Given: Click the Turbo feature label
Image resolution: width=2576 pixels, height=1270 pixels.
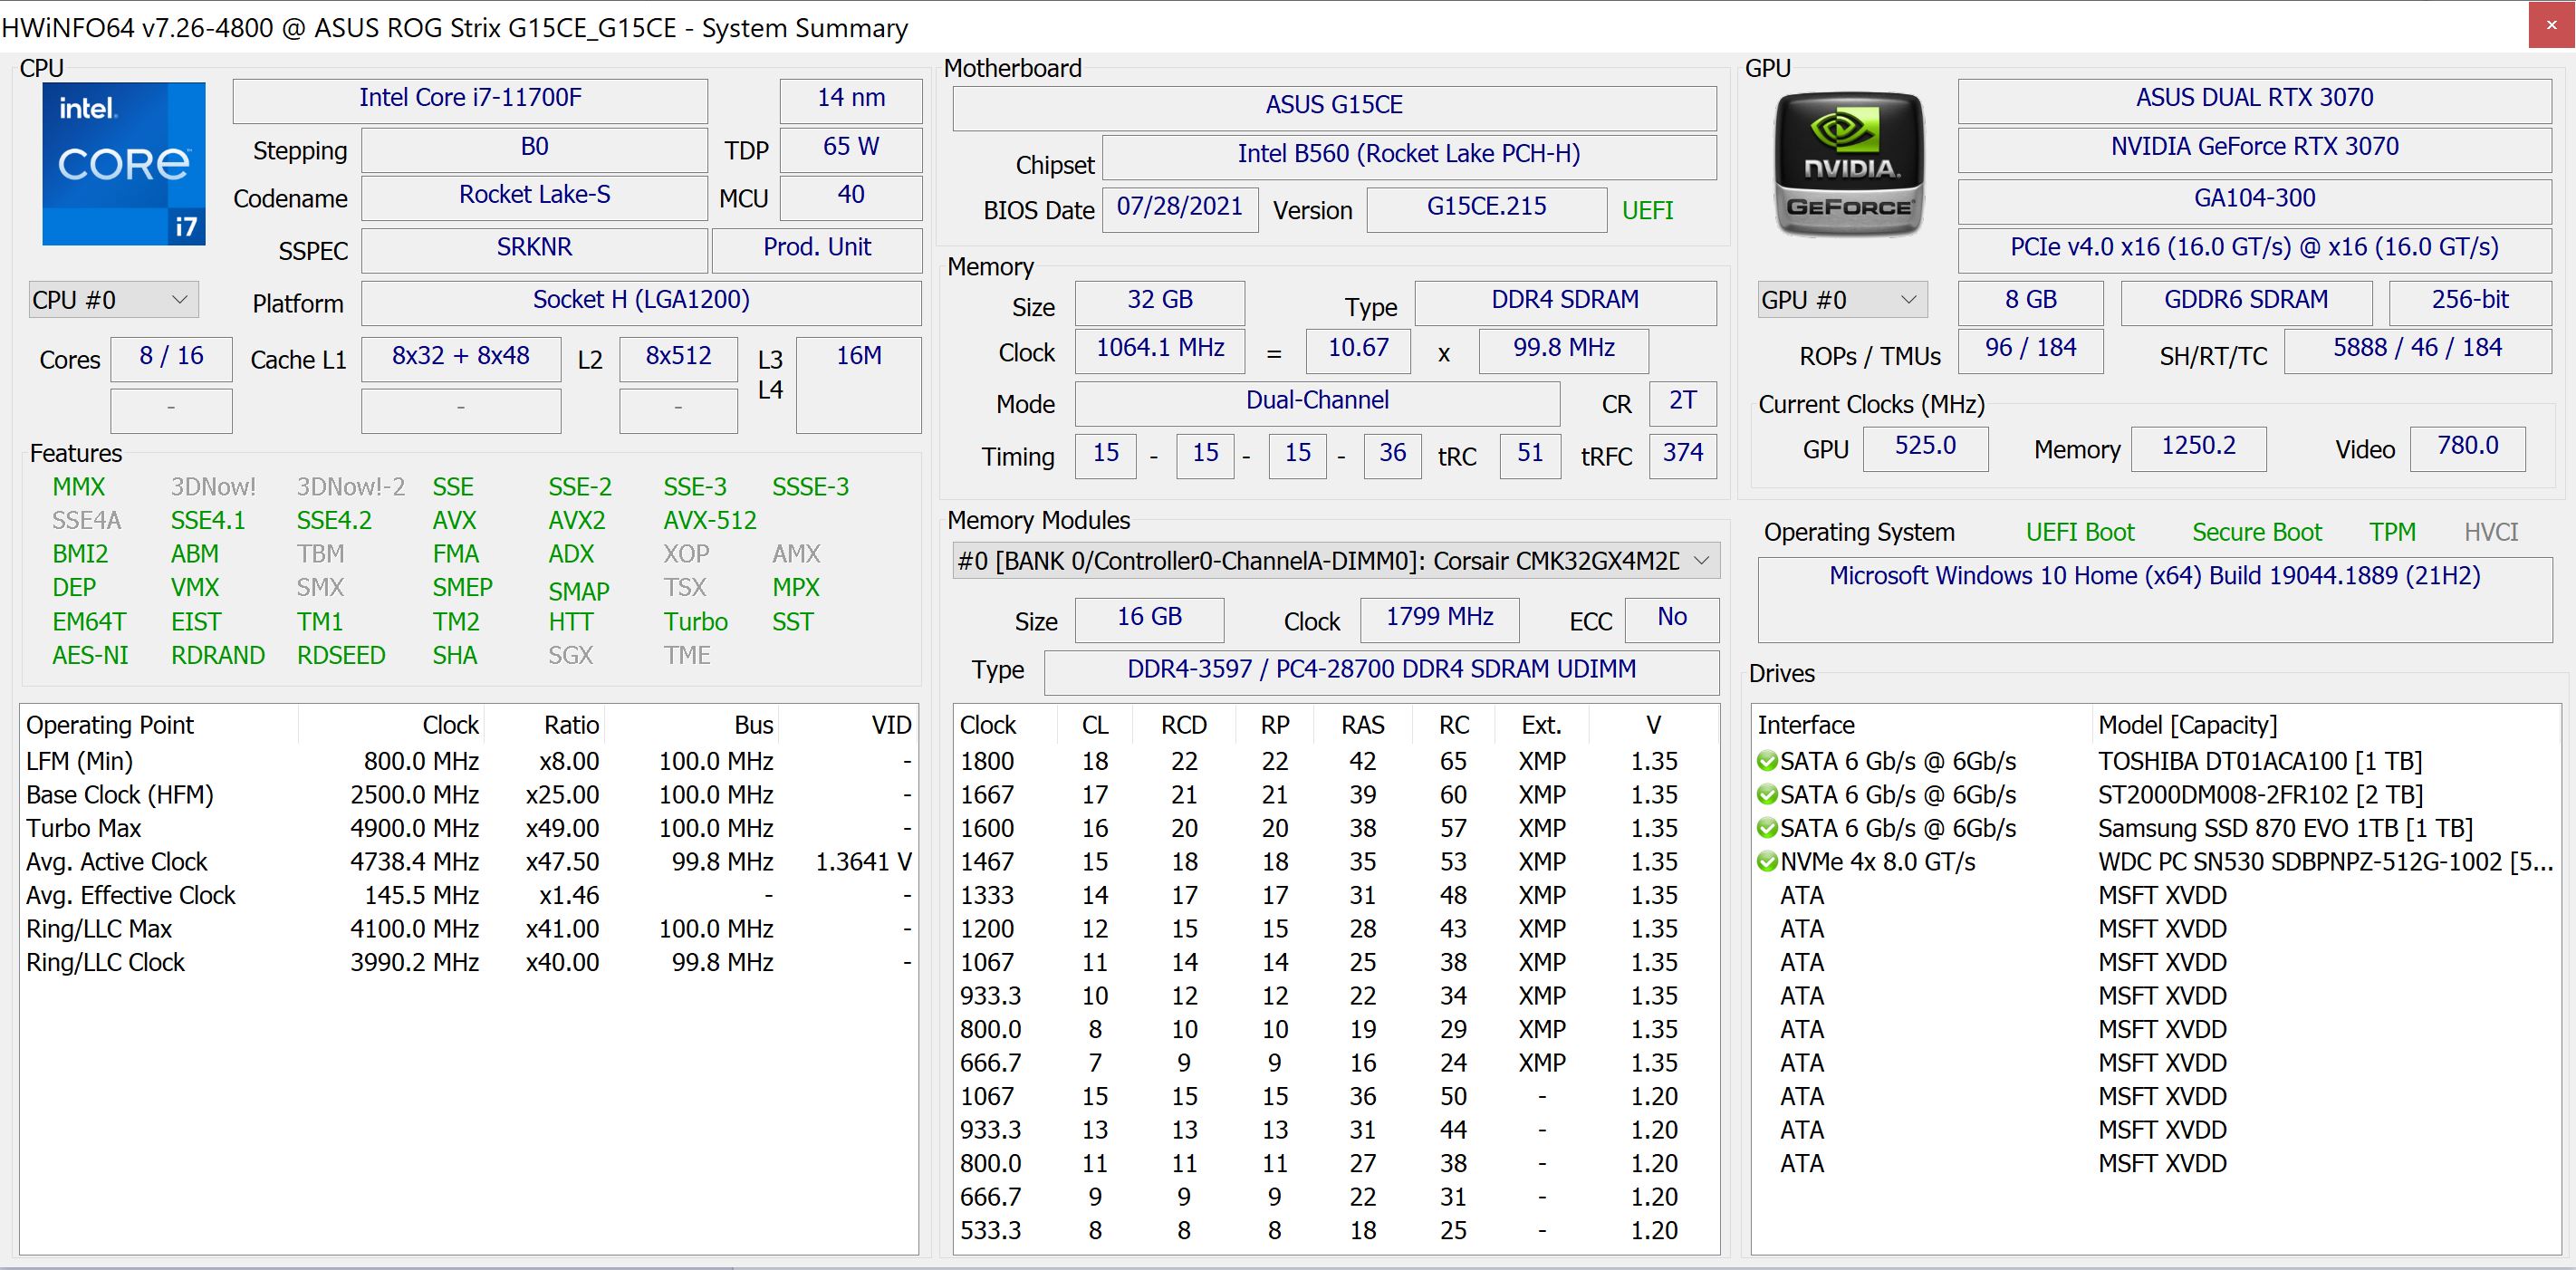Looking at the screenshot, I should pos(695,622).
